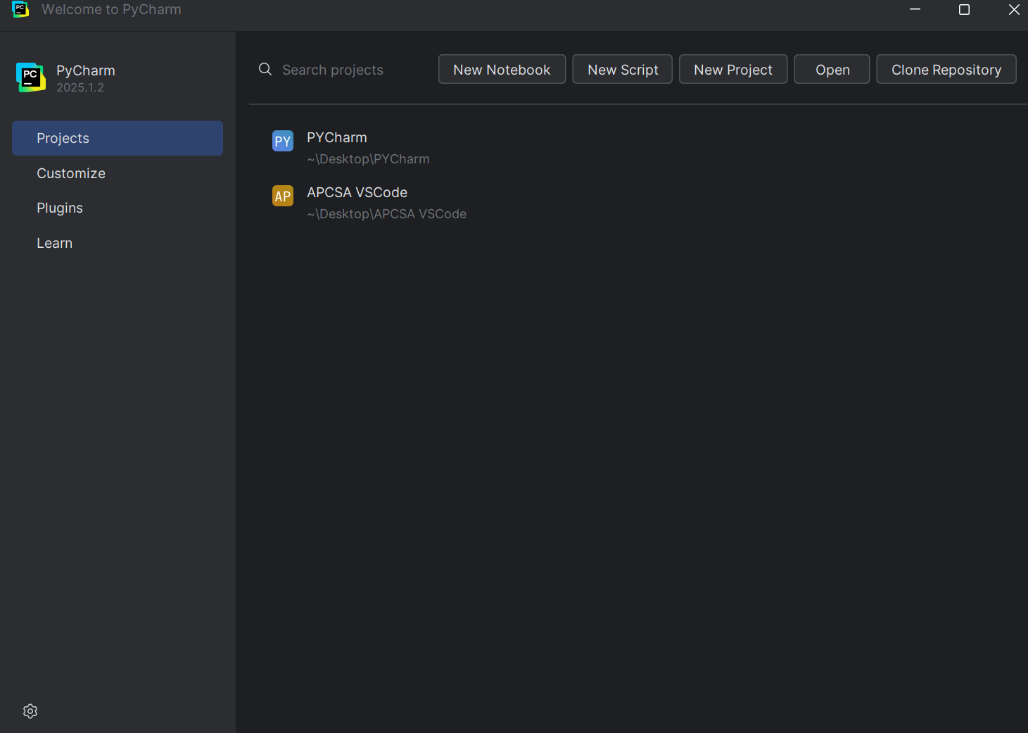Open the APCSA VSCode project
This screenshot has height=733, width=1028.
click(x=357, y=192)
